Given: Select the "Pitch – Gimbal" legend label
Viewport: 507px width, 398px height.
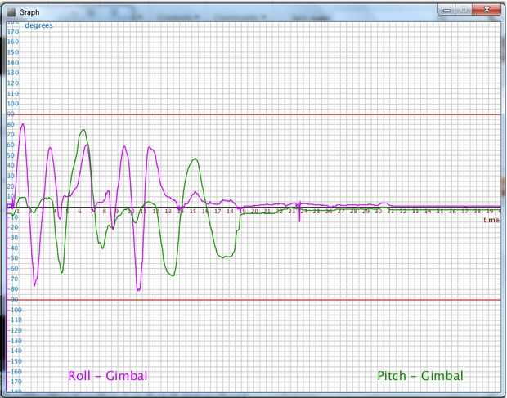Looking at the screenshot, I should 420,376.
